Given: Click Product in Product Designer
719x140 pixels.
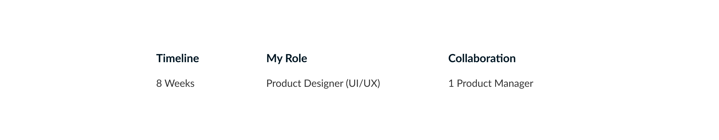Looking at the screenshot, I should (283, 83).
